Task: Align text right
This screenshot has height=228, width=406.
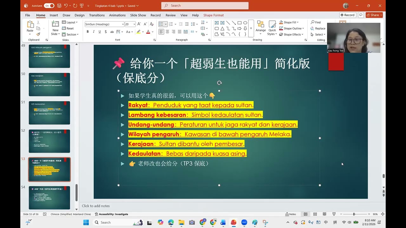Action: (174, 32)
